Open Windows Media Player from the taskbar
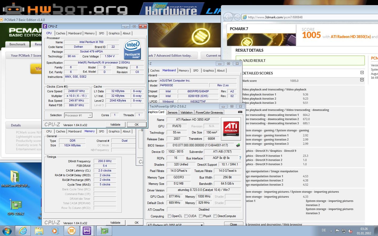Viewport: 378px width, 236px height. tap(55, 231)
